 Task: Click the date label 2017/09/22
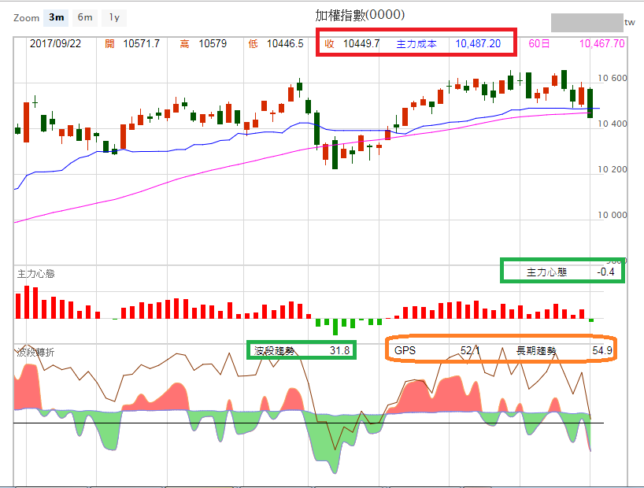click(54, 44)
